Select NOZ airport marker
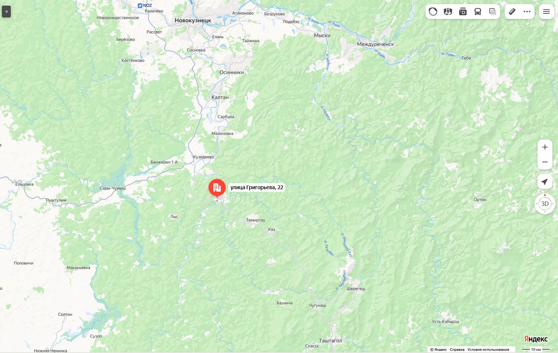This screenshot has height=353, width=558. click(x=144, y=5)
